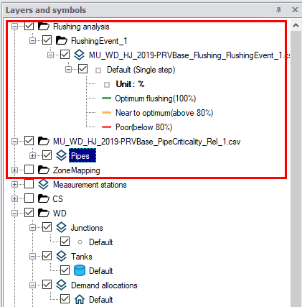Expand the CS folder node
The image size is (302, 307).
pyautogui.click(x=14, y=198)
